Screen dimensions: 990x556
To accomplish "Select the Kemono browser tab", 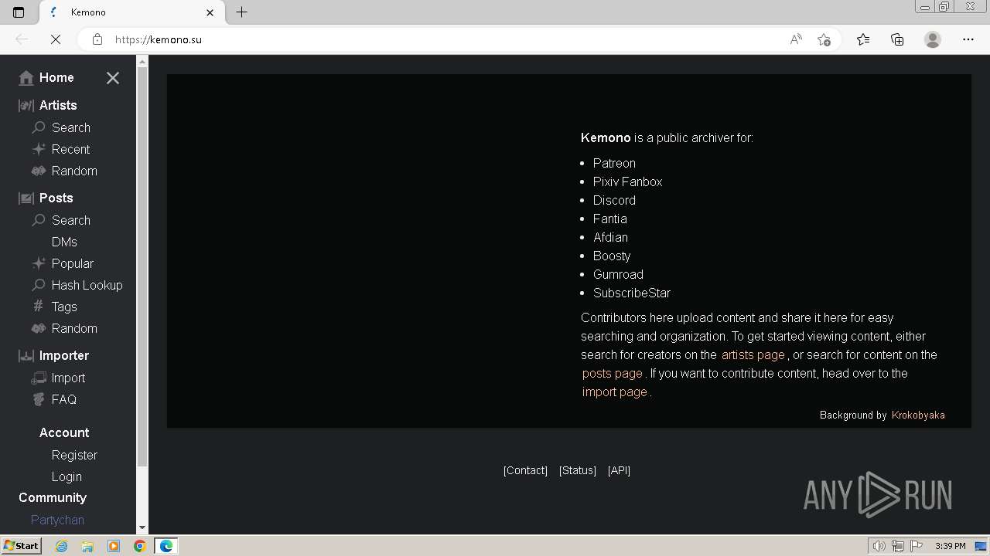I will [131, 12].
